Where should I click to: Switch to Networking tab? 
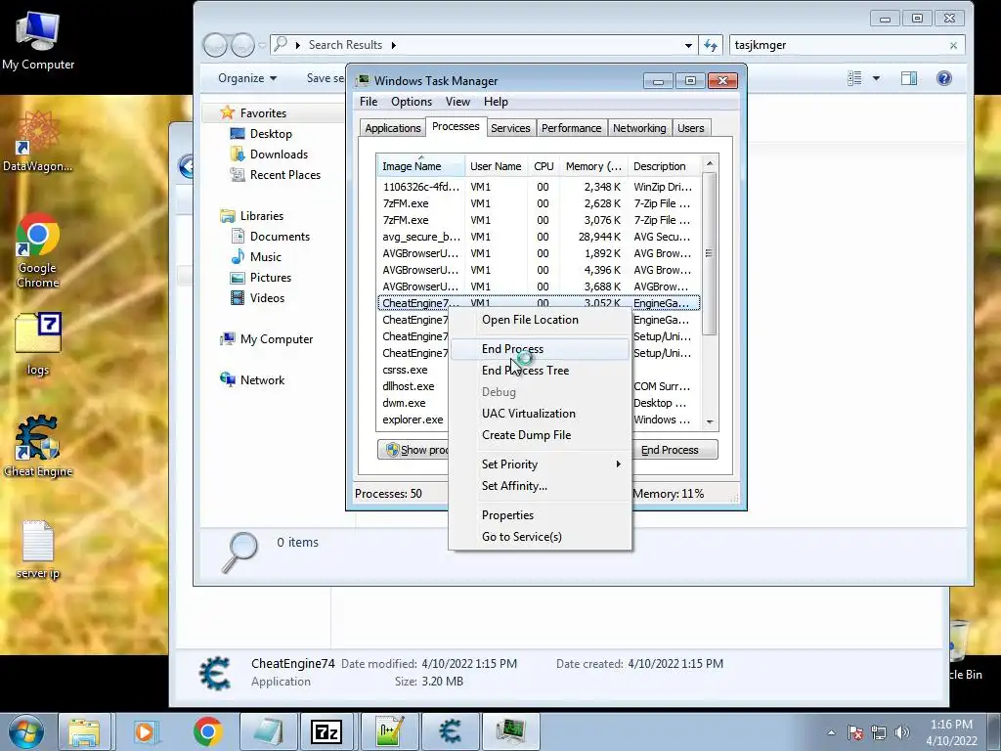[639, 128]
